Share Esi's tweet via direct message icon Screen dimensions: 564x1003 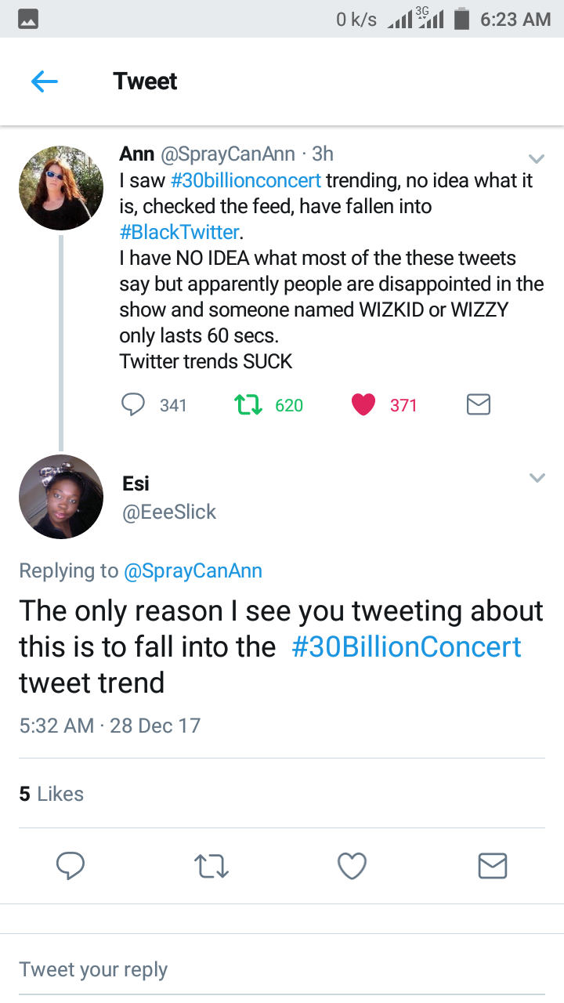click(x=493, y=866)
